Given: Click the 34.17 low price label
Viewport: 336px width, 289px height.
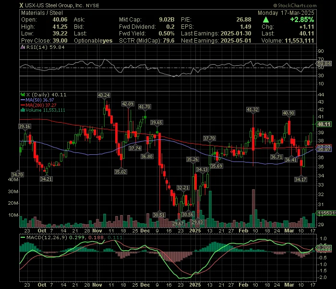Looking at the screenshot, I should pos(300,179).
